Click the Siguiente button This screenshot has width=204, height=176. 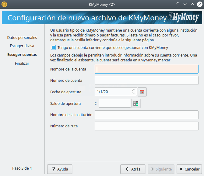click(x=161, y=169)
